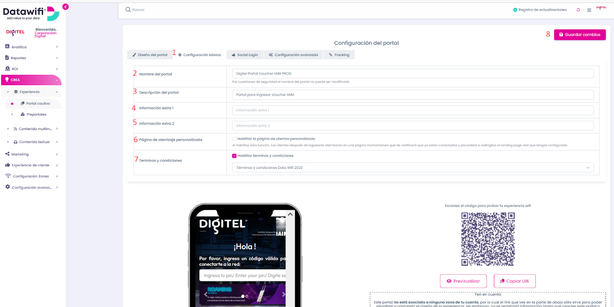
Task: Switch to the Tracking tab
Action: point(339,55)
